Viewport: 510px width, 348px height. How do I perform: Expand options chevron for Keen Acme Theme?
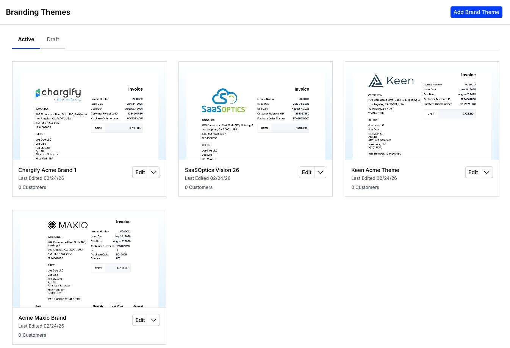click(x=487, y=172)
